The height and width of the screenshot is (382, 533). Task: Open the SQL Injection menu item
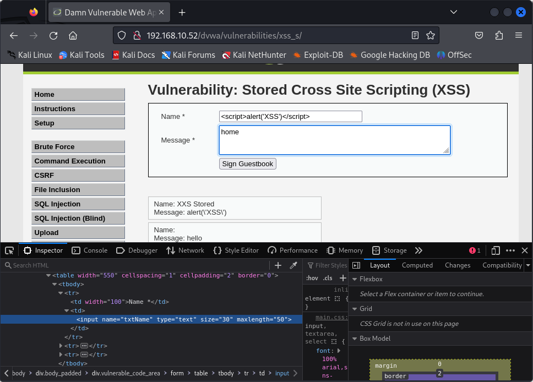[x=78, y=204]
